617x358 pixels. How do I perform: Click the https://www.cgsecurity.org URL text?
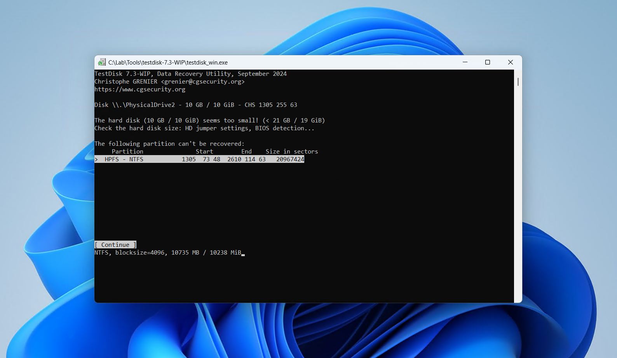pos(140,89)
